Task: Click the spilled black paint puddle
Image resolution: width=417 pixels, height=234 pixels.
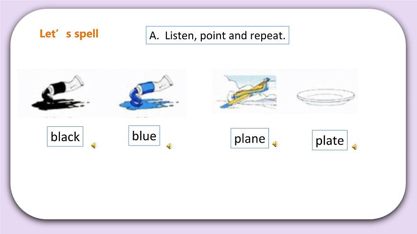Action: 59,104
